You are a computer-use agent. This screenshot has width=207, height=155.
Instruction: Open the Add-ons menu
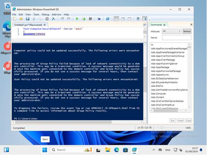(56, 15)
